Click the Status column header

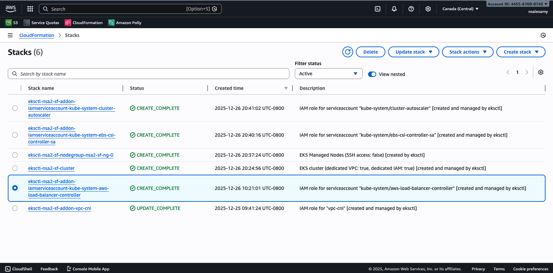coord(137,88)
